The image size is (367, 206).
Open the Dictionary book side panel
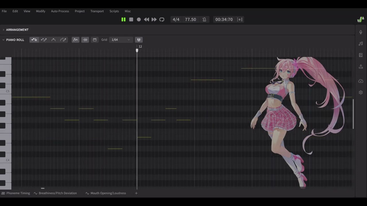(x=361, y=55)
